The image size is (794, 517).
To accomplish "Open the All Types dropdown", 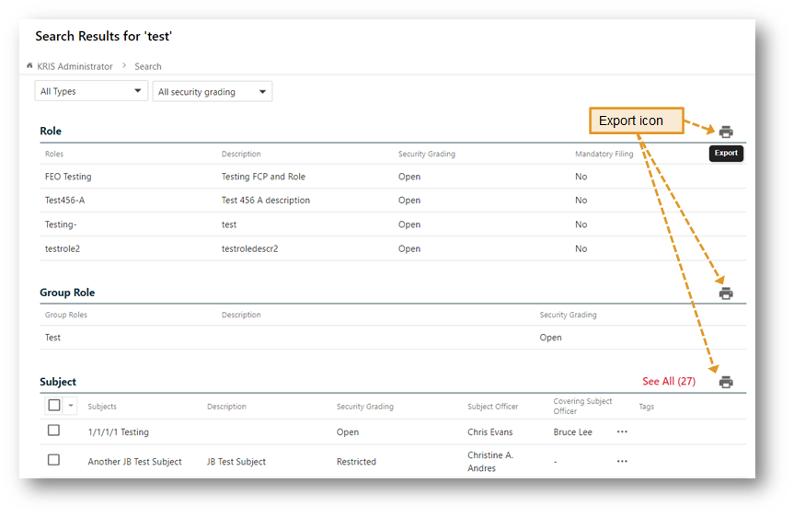I will click(91, 91).
